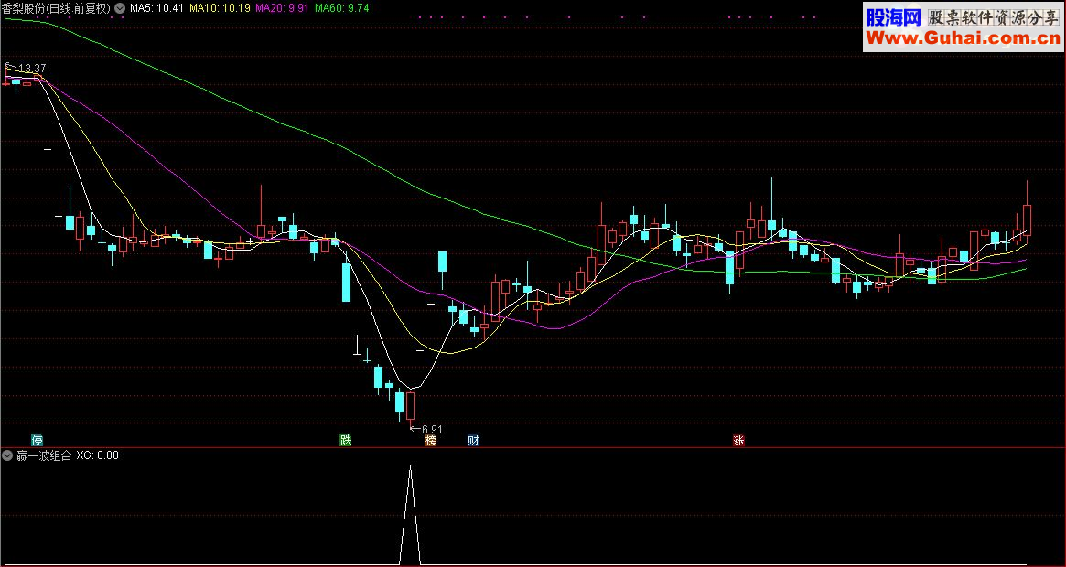Open the dropdown beside 香梨股份 chart title
This screenshot has width=1066, height=567.
coord(121,9)
